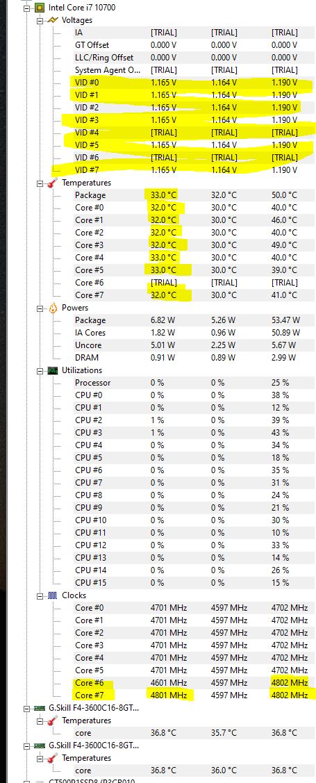Click the Voltages lightning bolt icon
The image size is (316, 783).
tap(52, 20)
